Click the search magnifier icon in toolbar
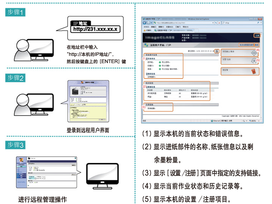Viewport: 272px width, 204px height. [258, 23]
